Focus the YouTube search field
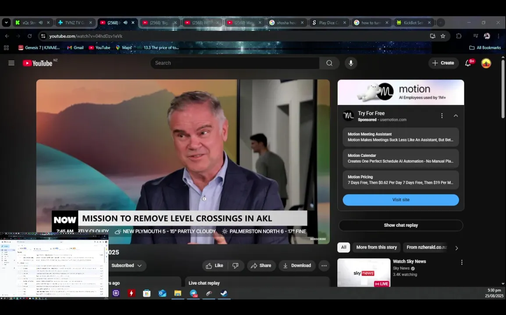506x315 pixels. pos(235,63)
